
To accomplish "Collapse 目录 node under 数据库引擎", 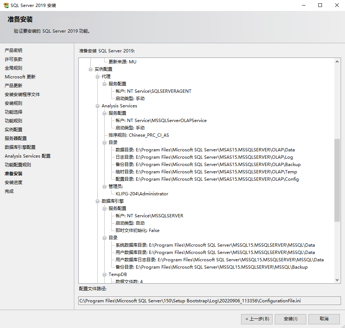I will [x=105, y=238].
